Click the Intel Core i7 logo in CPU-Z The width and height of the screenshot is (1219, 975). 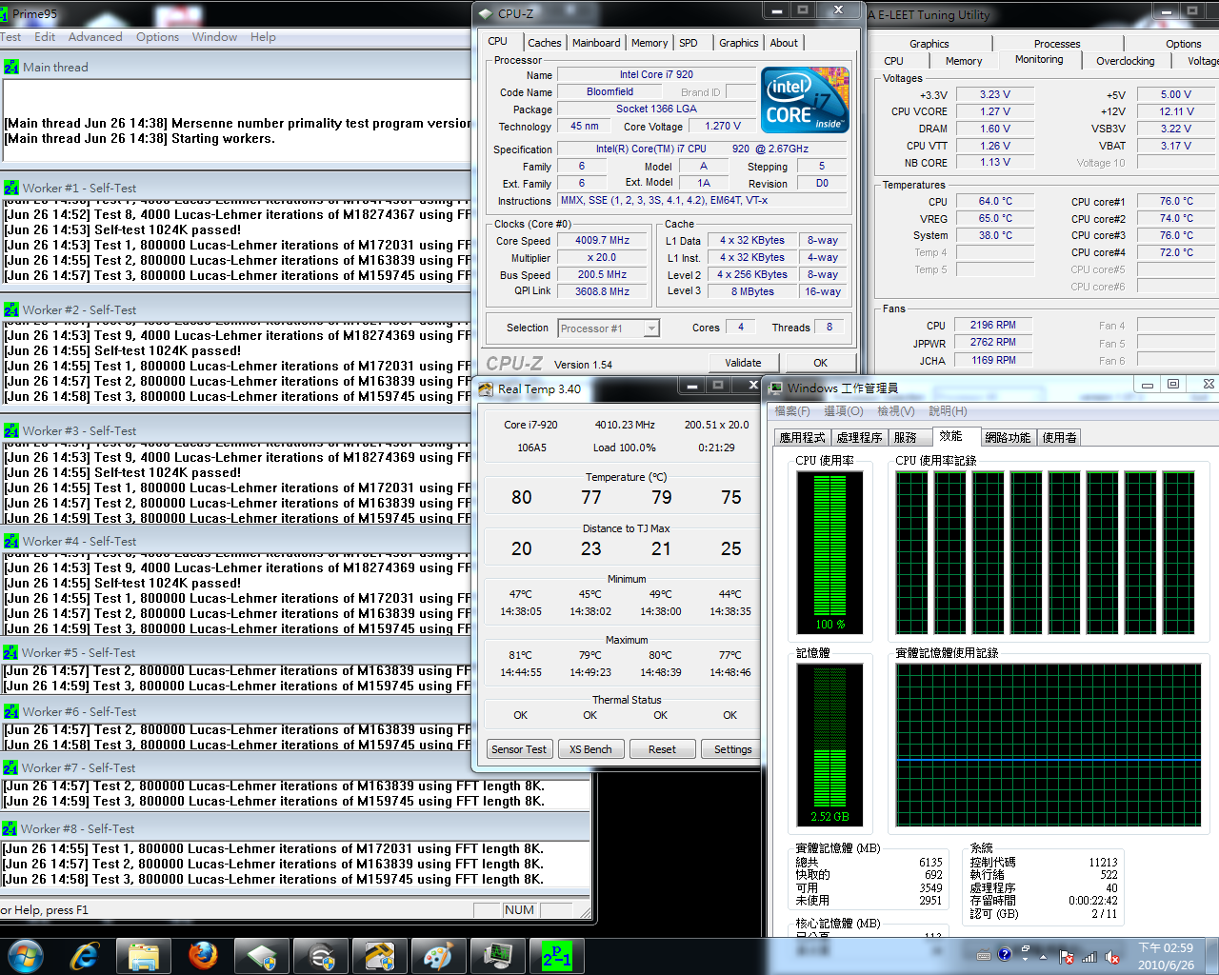pyautogui.click(x=805, y=99)
